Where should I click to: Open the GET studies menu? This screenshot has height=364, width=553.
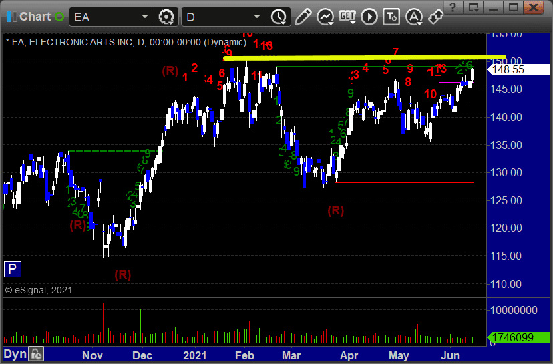click(x=347, y=17)
